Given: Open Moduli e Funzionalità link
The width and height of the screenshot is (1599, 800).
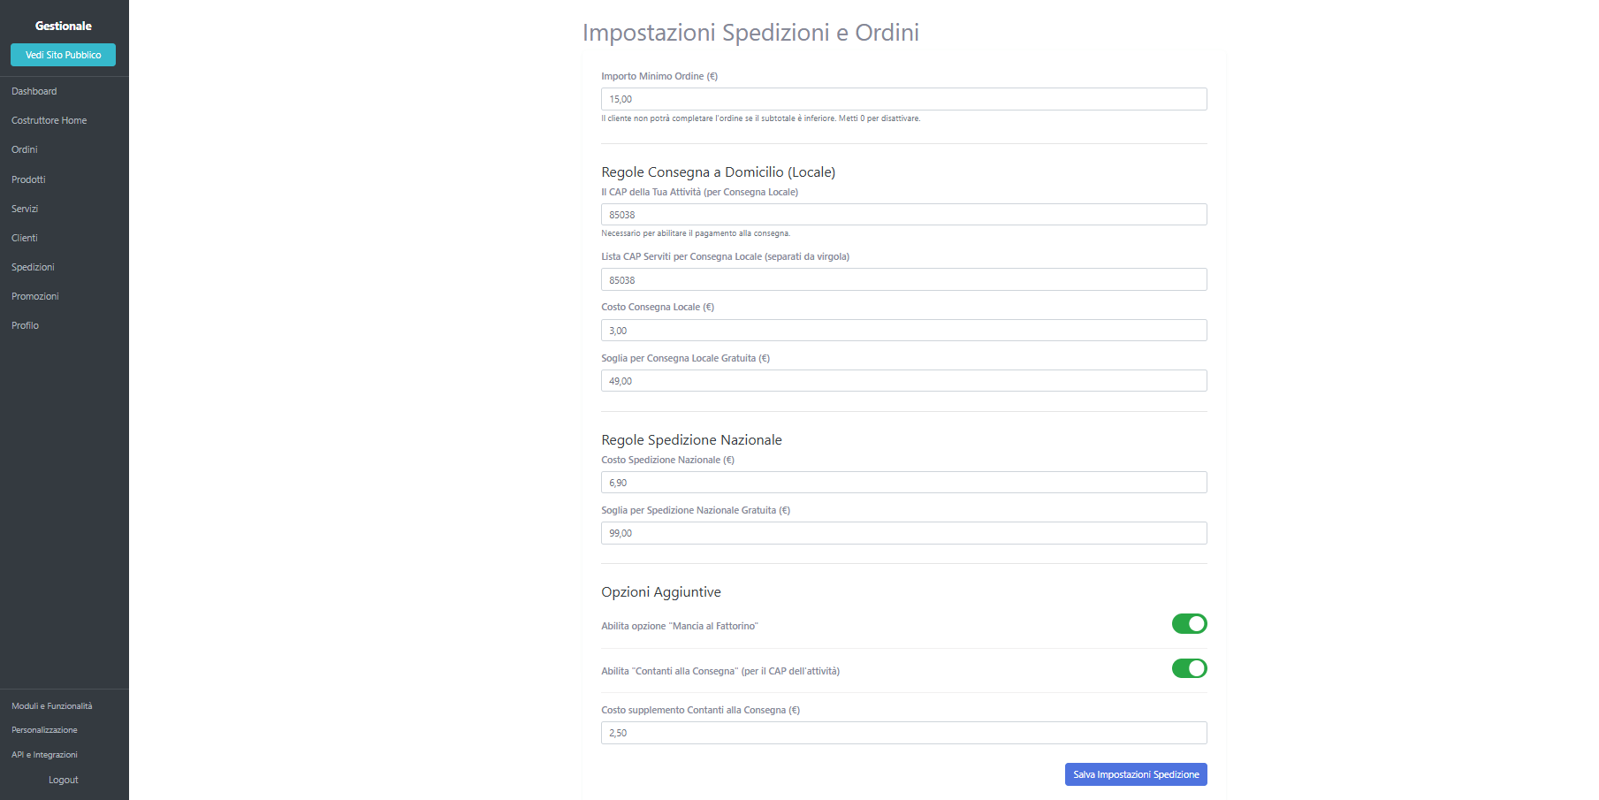Looking at the screenshot, I should (x=52, y=706).
